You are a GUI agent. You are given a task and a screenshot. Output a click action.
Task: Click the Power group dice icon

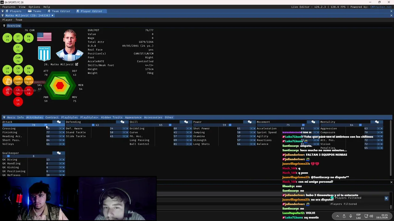click(x=250, y=122)
